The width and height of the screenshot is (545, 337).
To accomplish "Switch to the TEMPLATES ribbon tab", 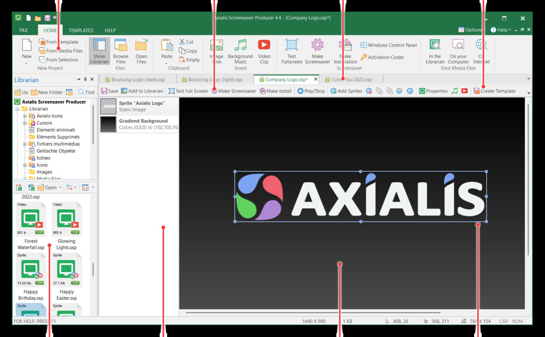I will (x=81, y=30).
